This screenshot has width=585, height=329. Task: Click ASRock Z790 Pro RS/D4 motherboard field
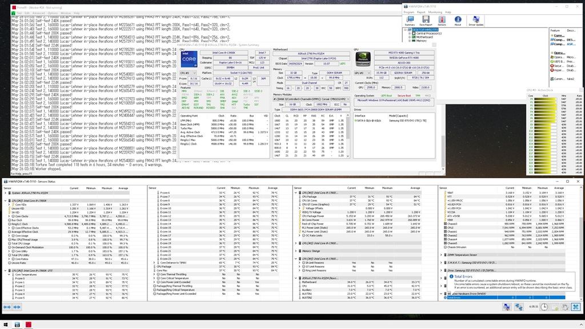point(311,54)
